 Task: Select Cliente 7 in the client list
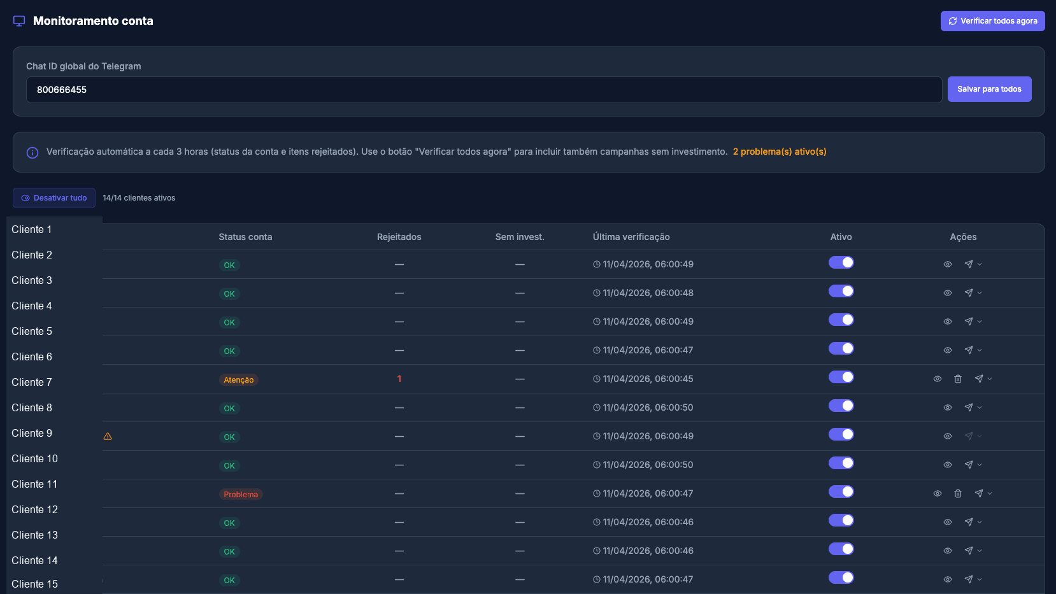32,382
